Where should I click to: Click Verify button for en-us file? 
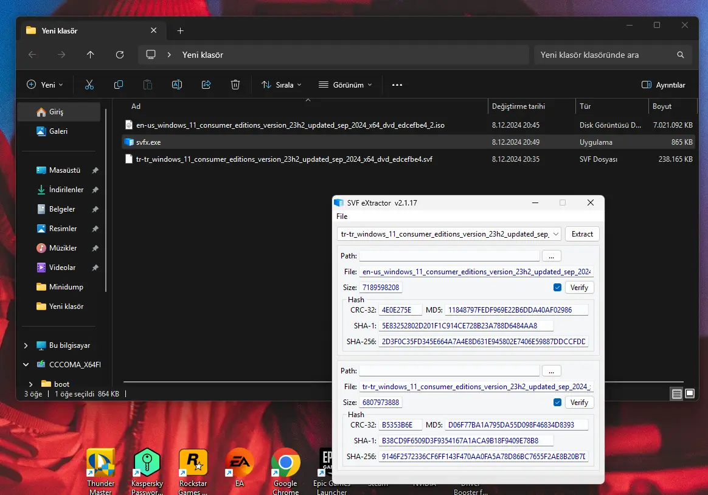click(x=579, y=288)
